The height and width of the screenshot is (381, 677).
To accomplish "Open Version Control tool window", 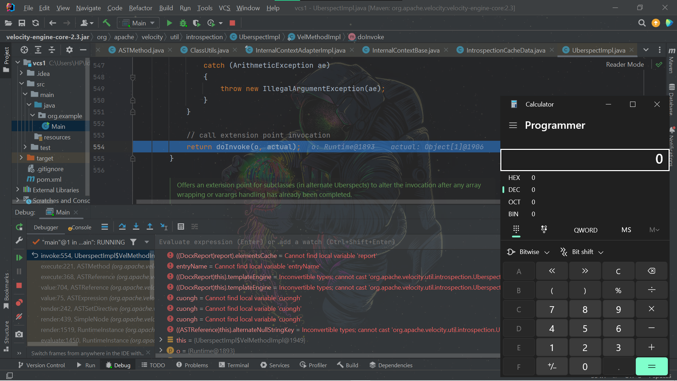I will [x=42, y=365].
